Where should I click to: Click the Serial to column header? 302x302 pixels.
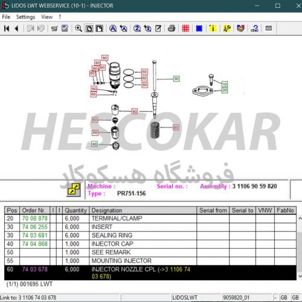(242, 210)
